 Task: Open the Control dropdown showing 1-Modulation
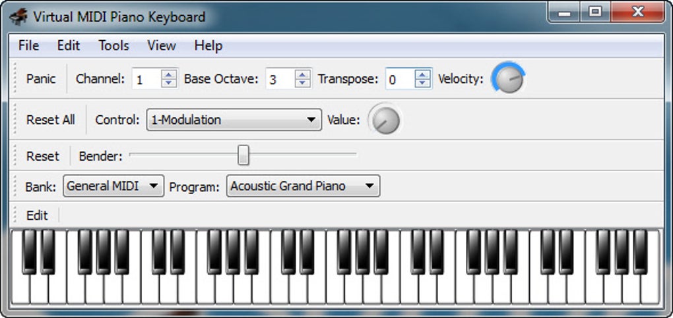234,120
